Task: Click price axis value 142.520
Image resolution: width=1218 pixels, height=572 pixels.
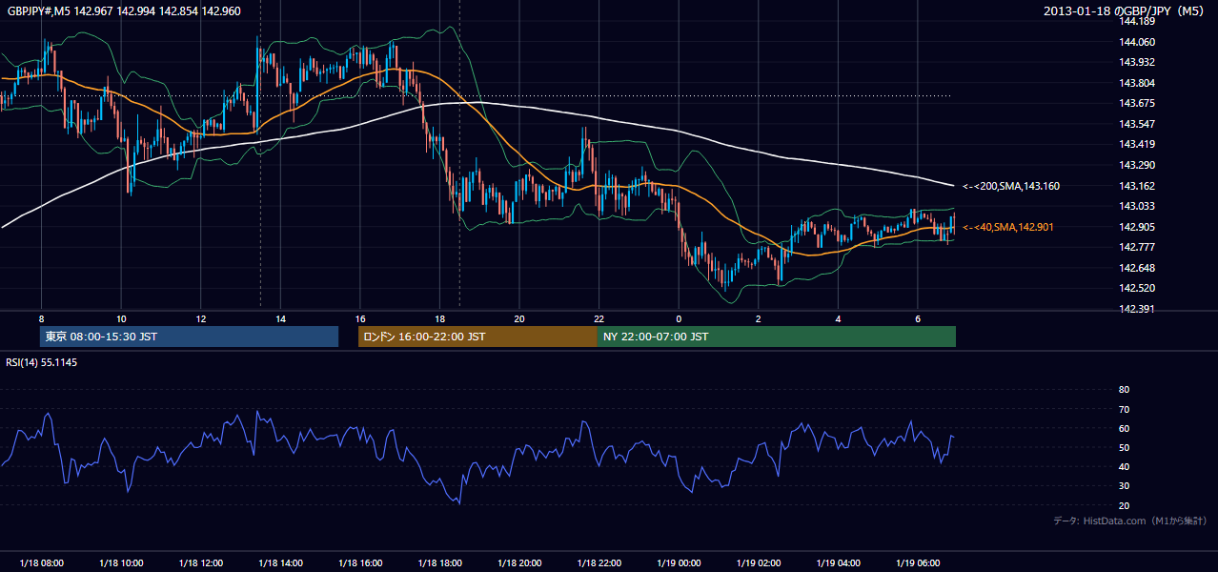Action: (x=1138, y=288)
